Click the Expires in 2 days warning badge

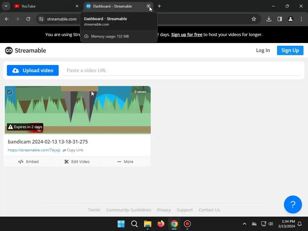[25, 127]
